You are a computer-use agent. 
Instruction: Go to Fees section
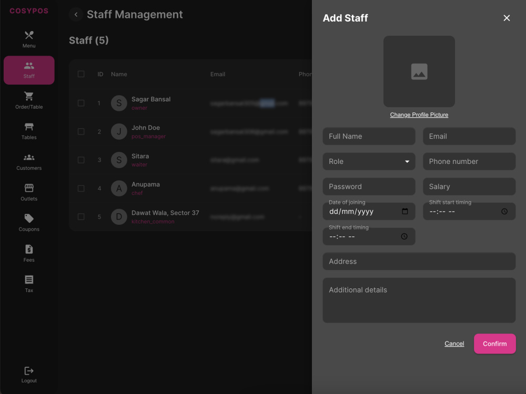pyautogui.click(x=29, y=254)
